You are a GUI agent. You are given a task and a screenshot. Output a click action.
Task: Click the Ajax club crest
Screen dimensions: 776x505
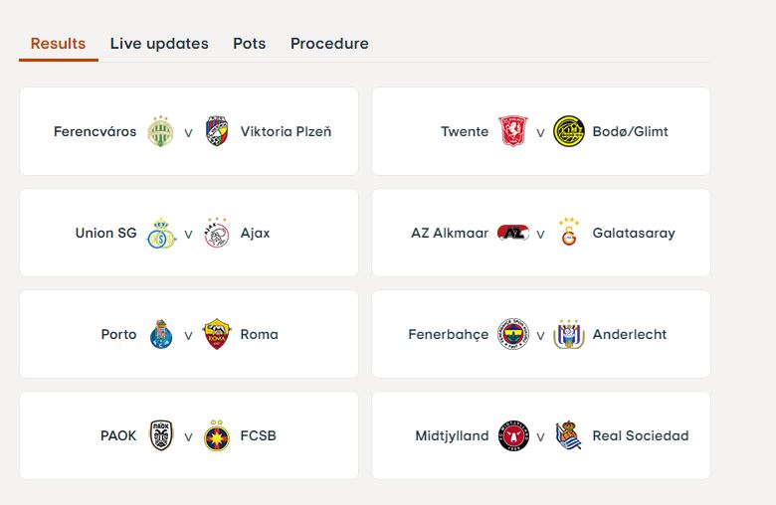217,234
